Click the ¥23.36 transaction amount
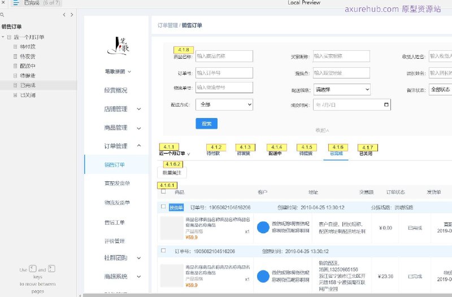The height and width of the screenshot is (297, 452). point(385,276)
